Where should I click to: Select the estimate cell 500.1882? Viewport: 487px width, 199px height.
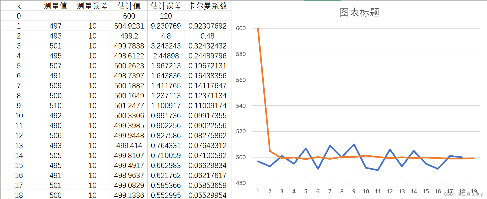pos(129,86)
